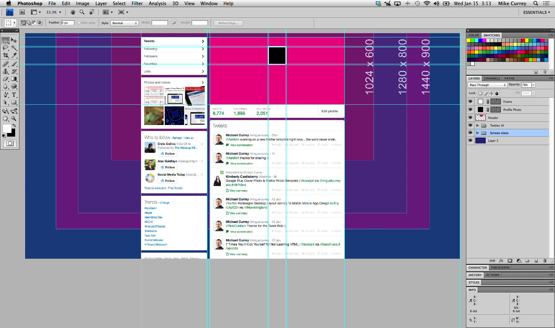
Task: Hide Layer 2
Action: point(470,140)
